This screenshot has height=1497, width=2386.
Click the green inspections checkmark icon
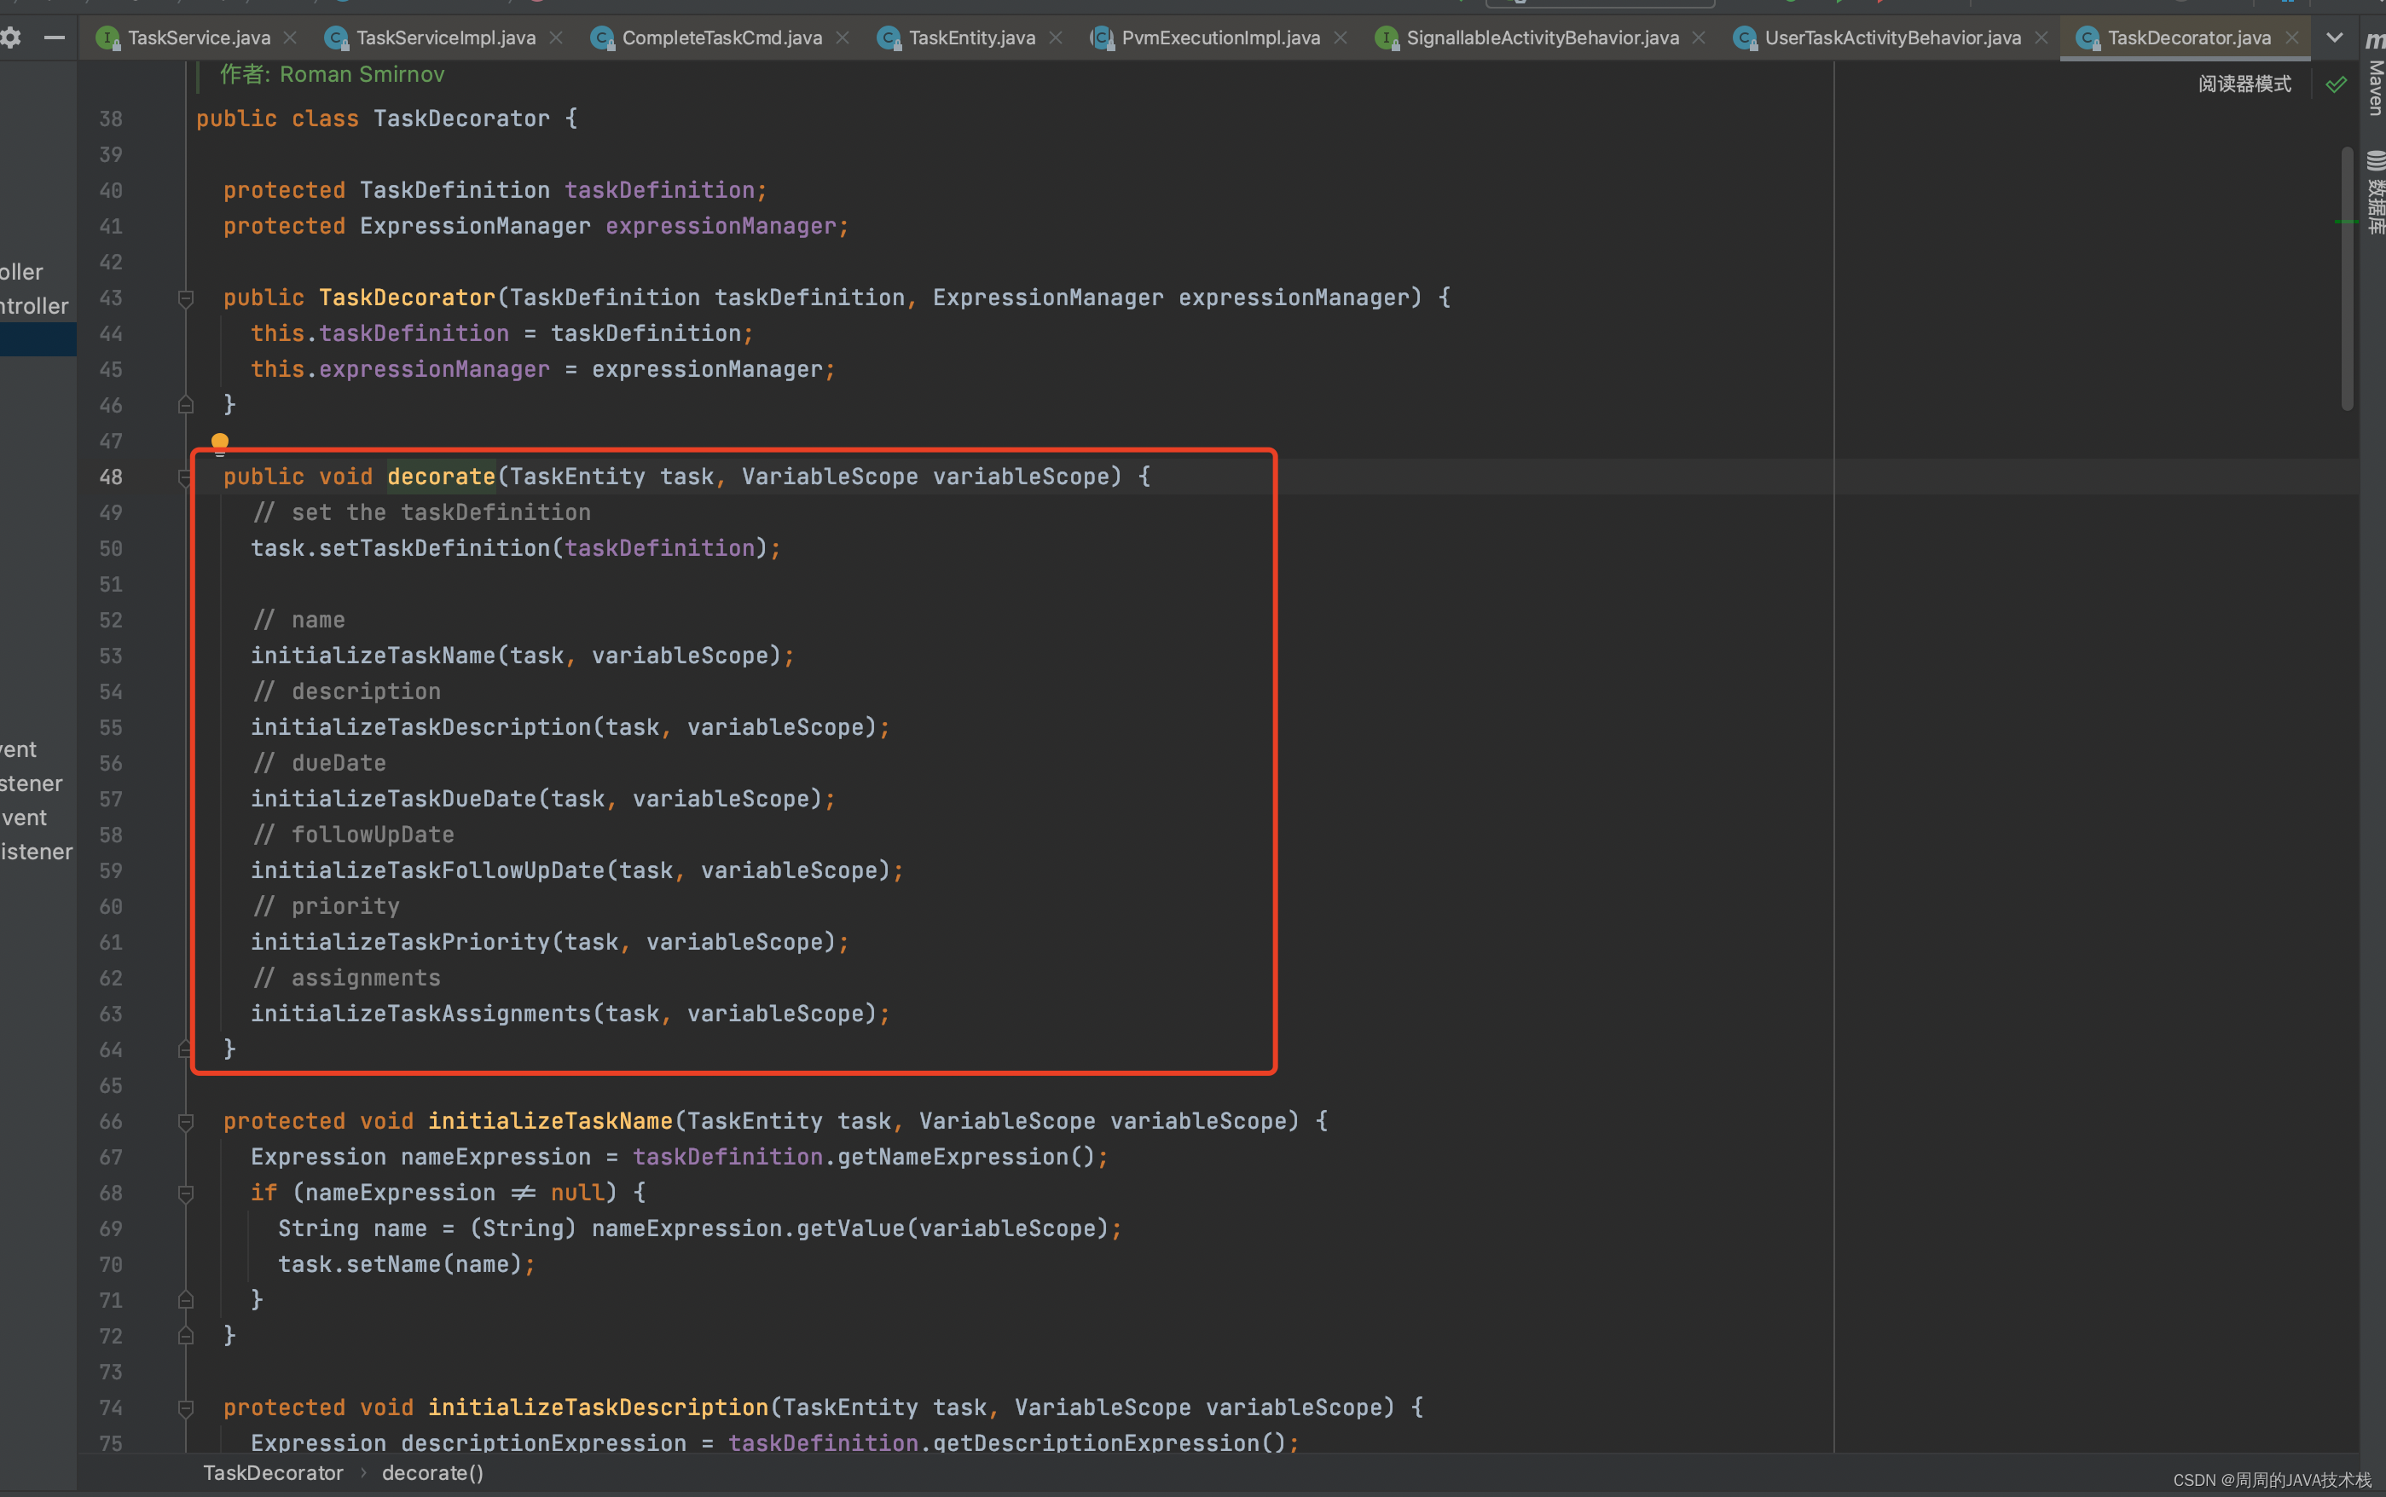2336,84
